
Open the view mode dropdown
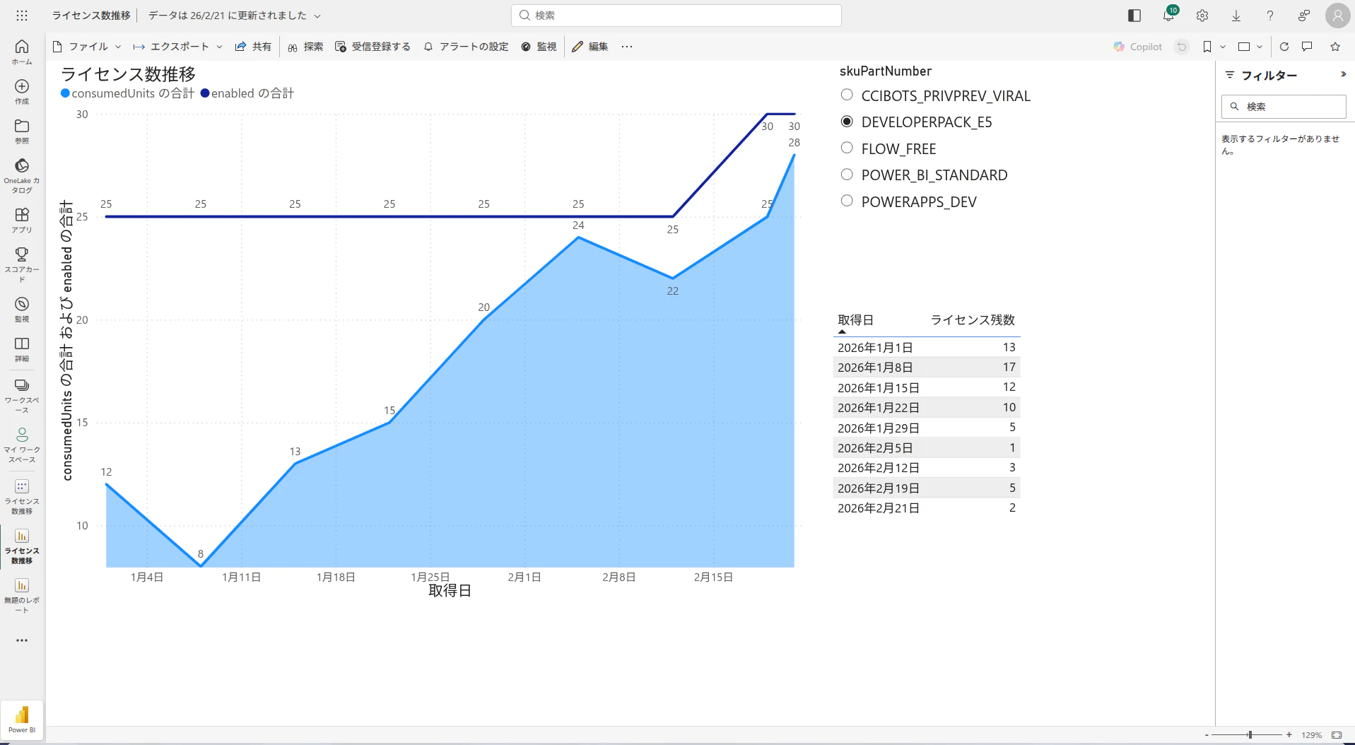click(1250, 47)
